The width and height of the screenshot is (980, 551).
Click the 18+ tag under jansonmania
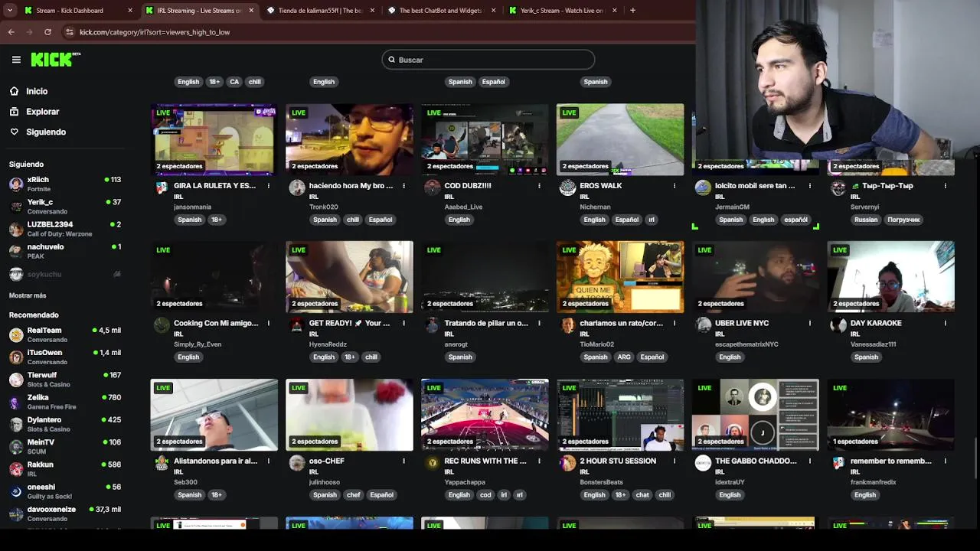pos(217,220)
